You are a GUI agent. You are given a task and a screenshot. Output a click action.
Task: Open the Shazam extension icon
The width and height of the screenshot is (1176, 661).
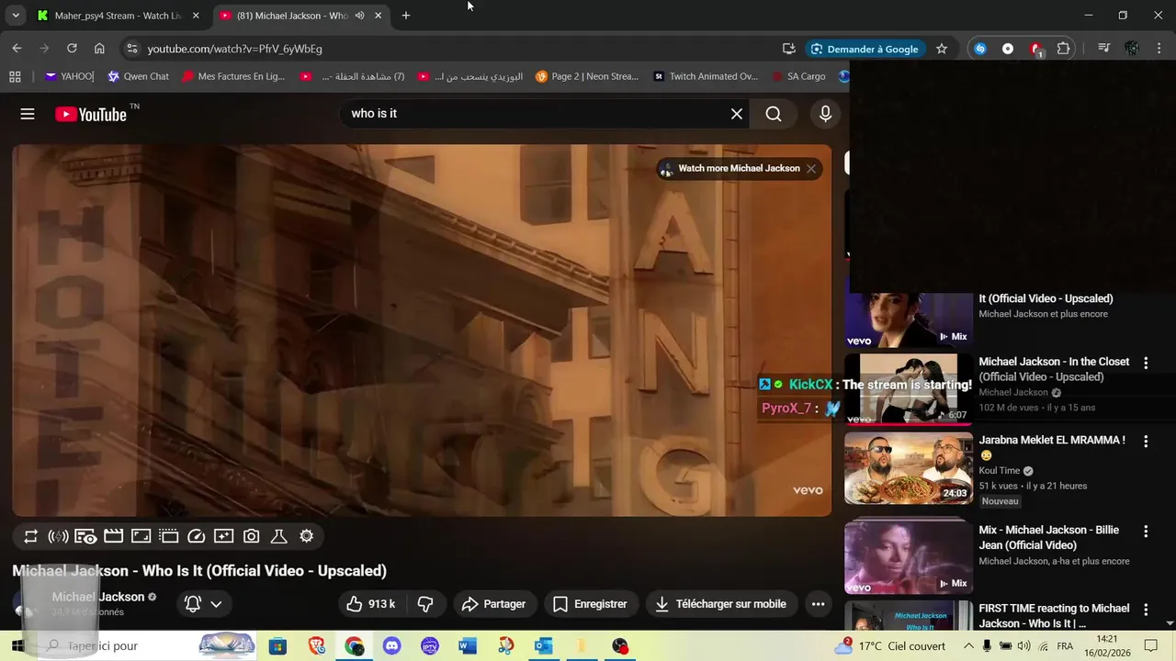[980, 49]
